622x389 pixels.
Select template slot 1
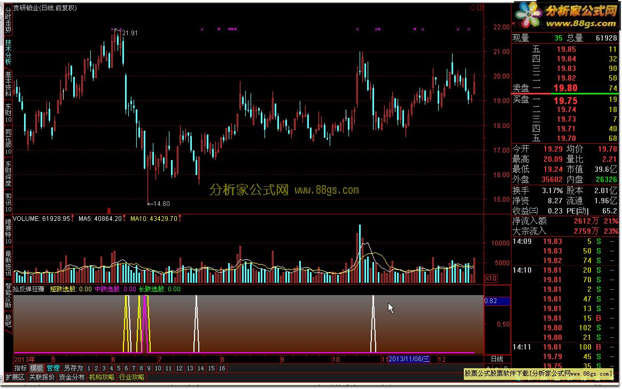(89, 368)
